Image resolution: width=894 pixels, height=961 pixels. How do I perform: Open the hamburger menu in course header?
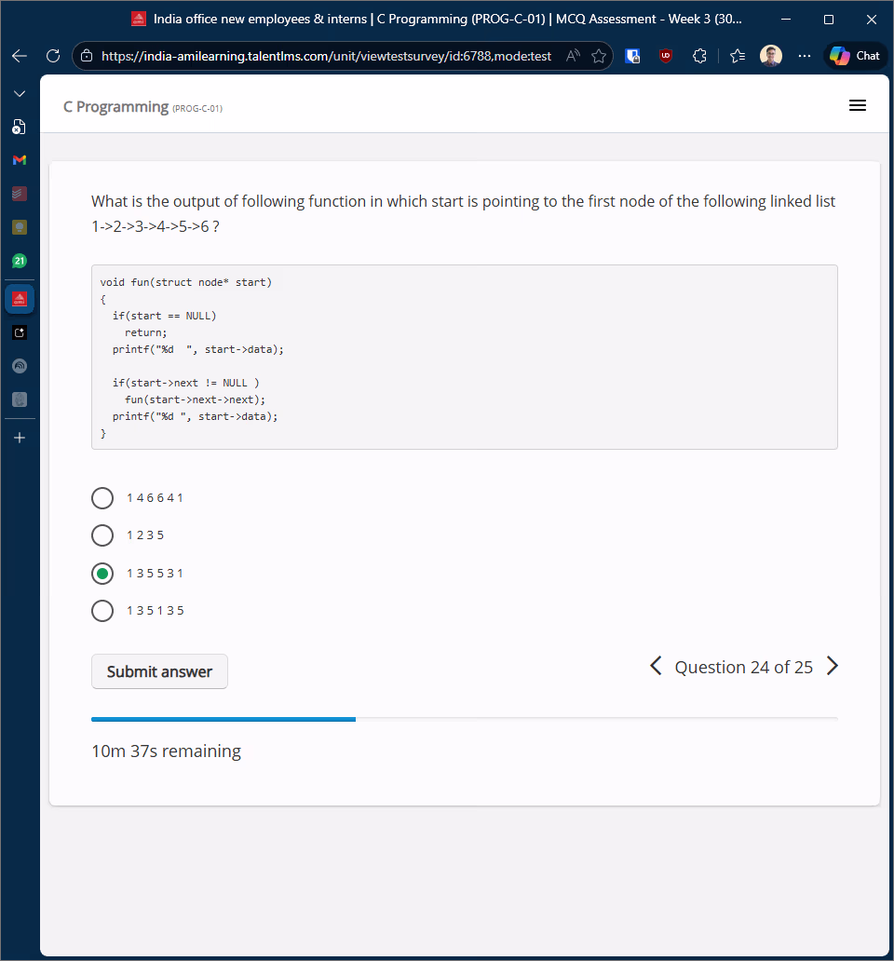pyautogui.click(x=858, y=106)
